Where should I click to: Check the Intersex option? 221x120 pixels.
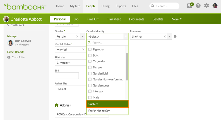pos(90,91)
